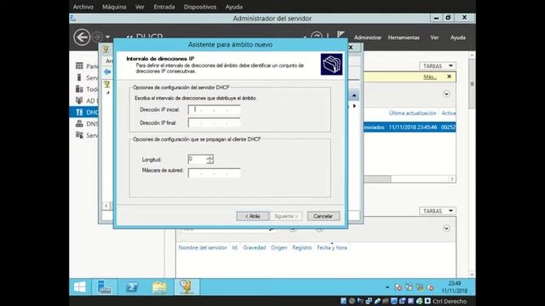Click the Máscara de subred field
Image resolution: width=545 pixels, height=306 pixels.
(x=214, y=173)
